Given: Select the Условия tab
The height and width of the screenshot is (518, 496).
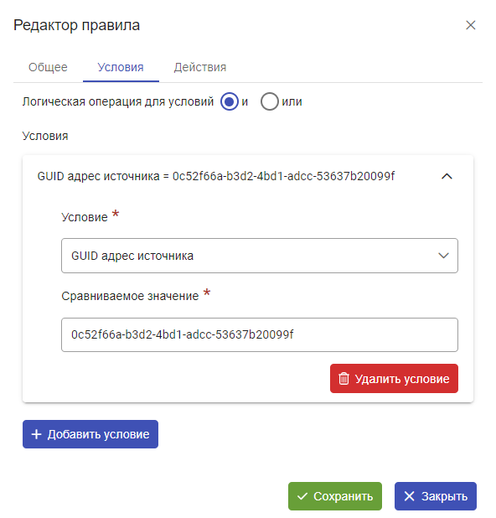Looking at the screenshot, I should click(x=121, y=67).
